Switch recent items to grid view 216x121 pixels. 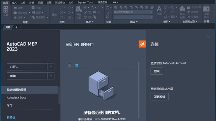77,65
